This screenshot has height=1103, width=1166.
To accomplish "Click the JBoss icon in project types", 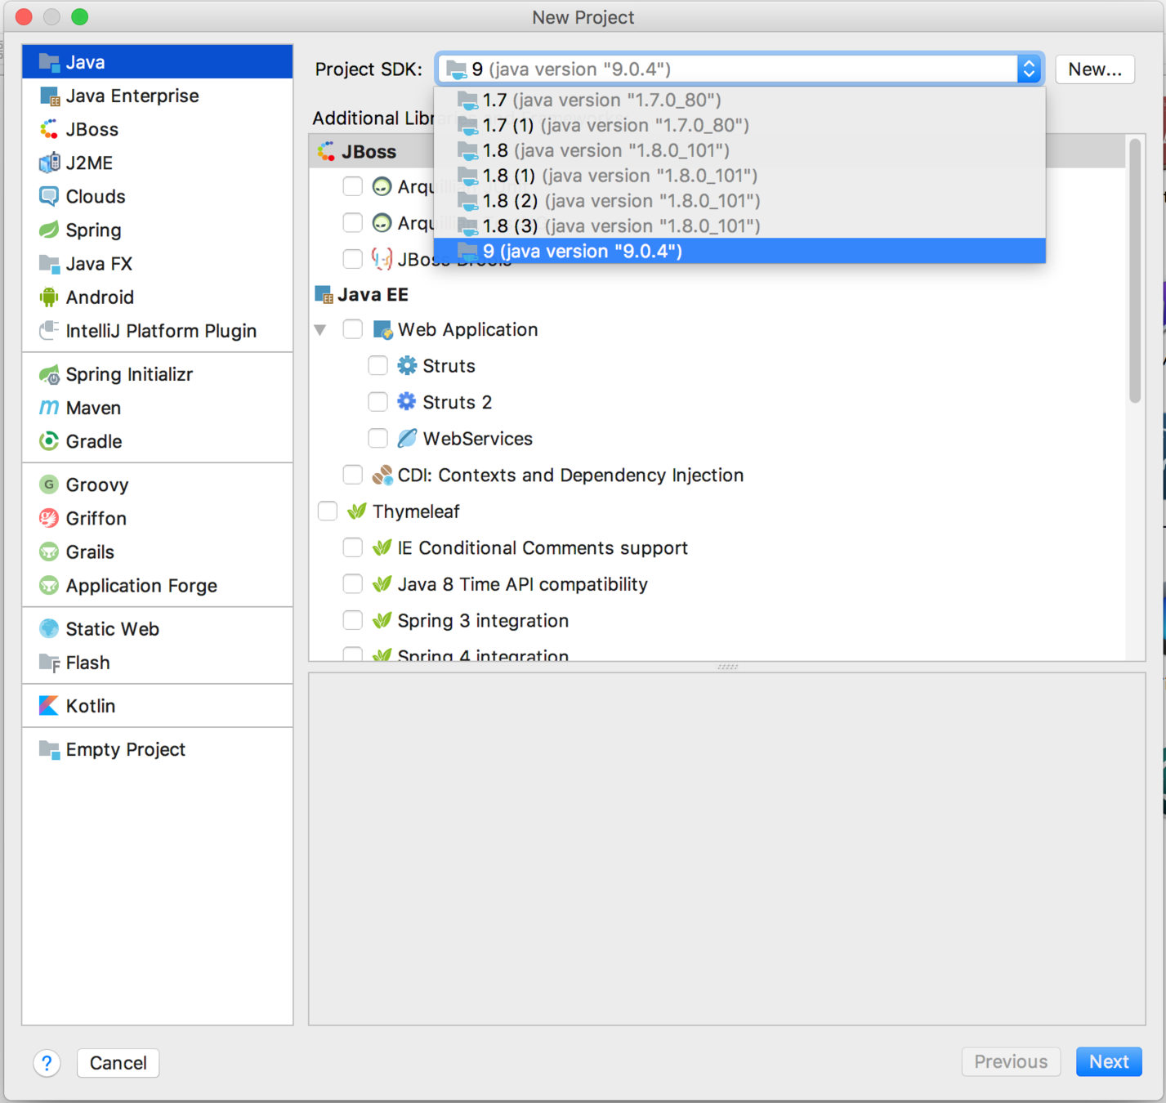I will coord(49,130).
